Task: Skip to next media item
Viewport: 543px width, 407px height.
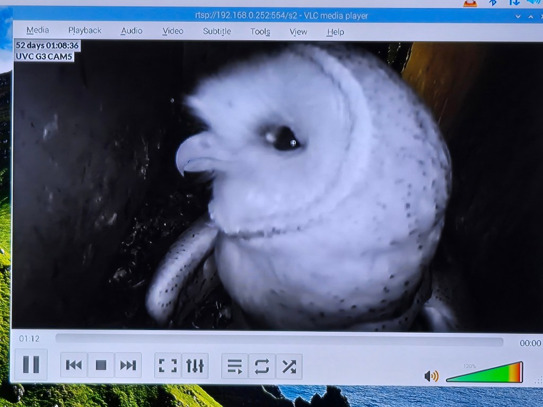Action: (x=128, y=365)
